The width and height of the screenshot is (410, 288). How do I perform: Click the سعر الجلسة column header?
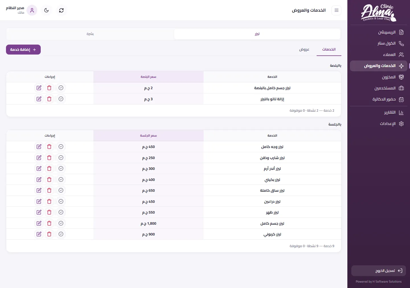[x=148, y=135]
